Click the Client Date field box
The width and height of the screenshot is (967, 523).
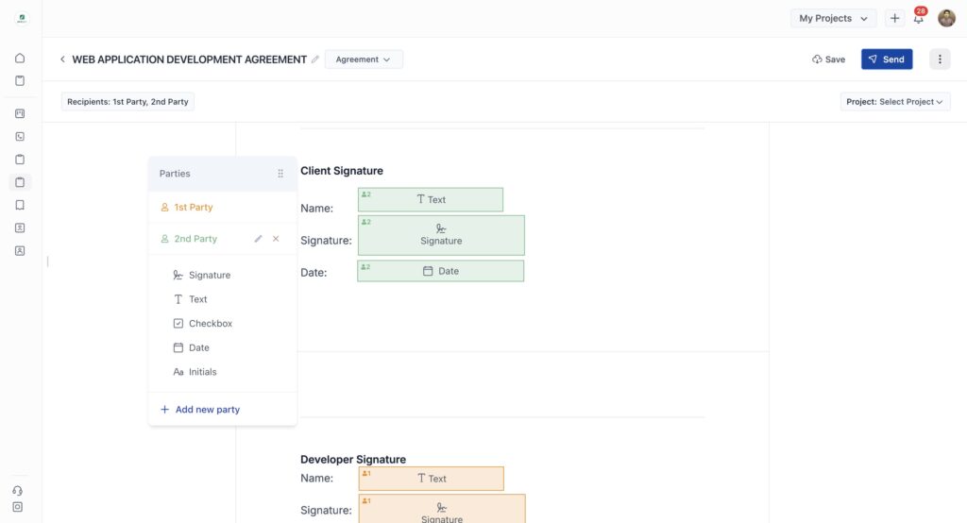point(440,271)
